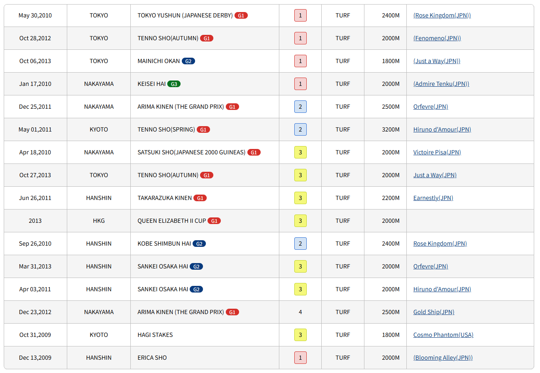Image resolution: width=540 pixels, height=373 pixels.
Task: Follow the Admire Tenku(JPN) link
Action: 441,84
